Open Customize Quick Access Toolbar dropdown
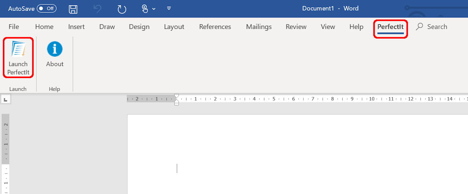The image size is (468, 194). [x=169, y=8]
